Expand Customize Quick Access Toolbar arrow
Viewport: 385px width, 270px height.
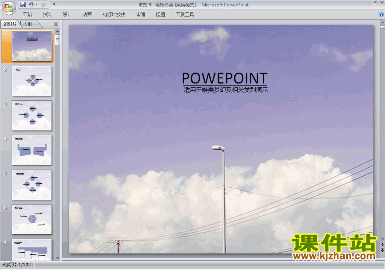click(x=54, y=5)
